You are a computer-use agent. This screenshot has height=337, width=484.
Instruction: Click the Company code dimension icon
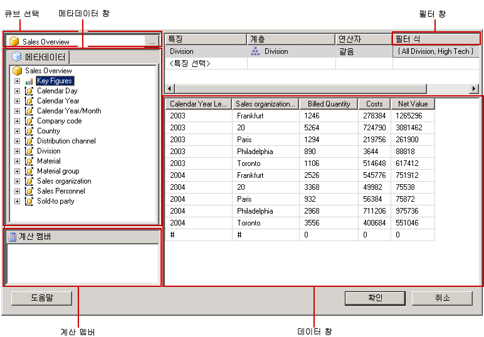(x=29, y=121)
